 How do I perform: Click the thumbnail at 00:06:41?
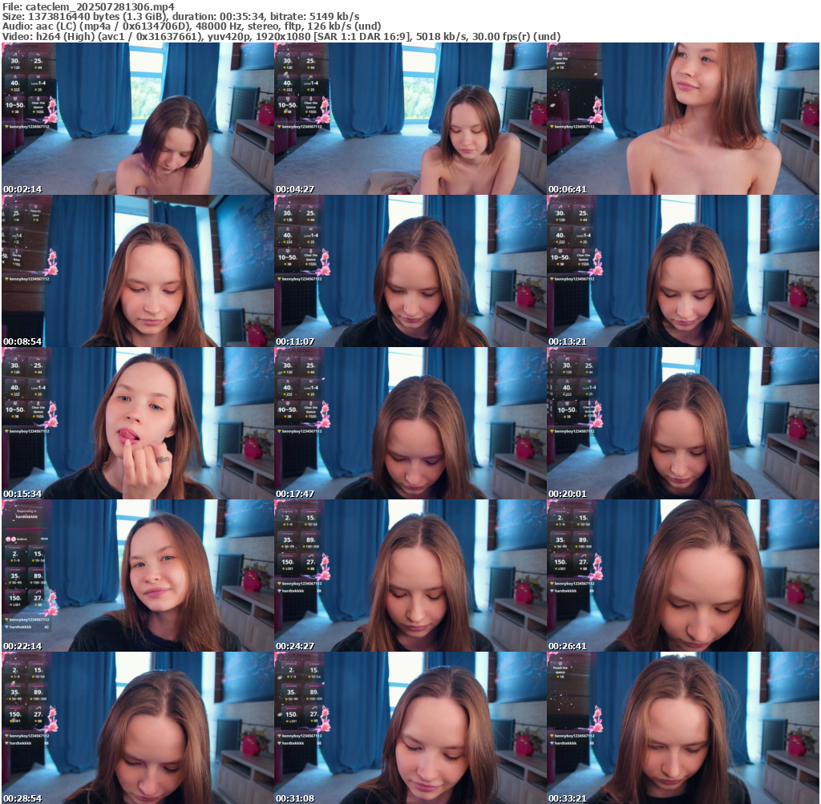(682, 119)
